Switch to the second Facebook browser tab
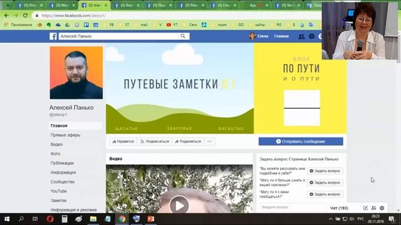 [x=62, y=6]
